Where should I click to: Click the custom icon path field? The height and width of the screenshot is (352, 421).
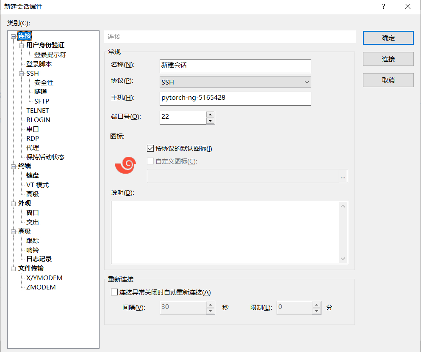(x=243, y=176)
